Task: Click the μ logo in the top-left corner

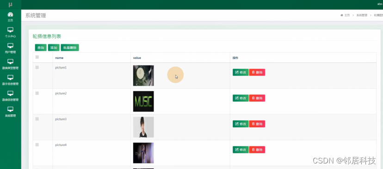Action: (x=10, y=5)
